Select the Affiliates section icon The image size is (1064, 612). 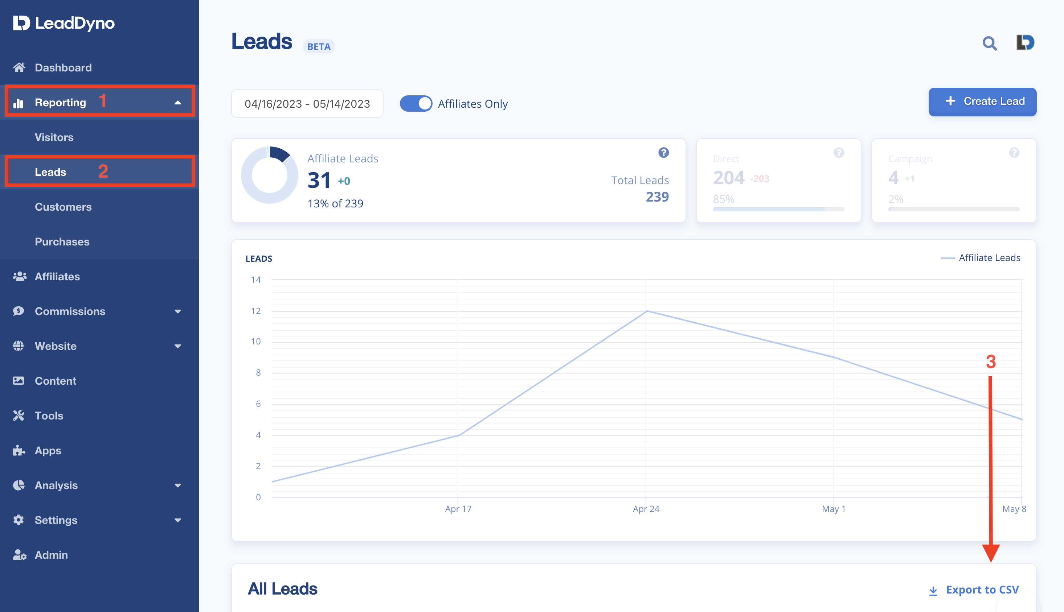point(19,276)
